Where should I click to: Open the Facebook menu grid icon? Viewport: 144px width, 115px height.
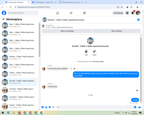(127, 13)
